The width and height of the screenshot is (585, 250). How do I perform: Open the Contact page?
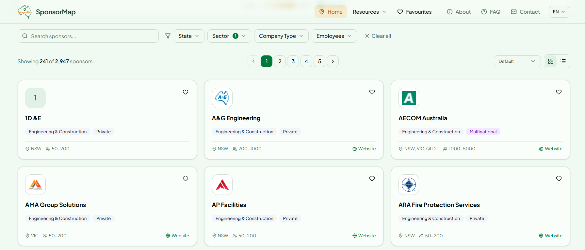point(525,12)
